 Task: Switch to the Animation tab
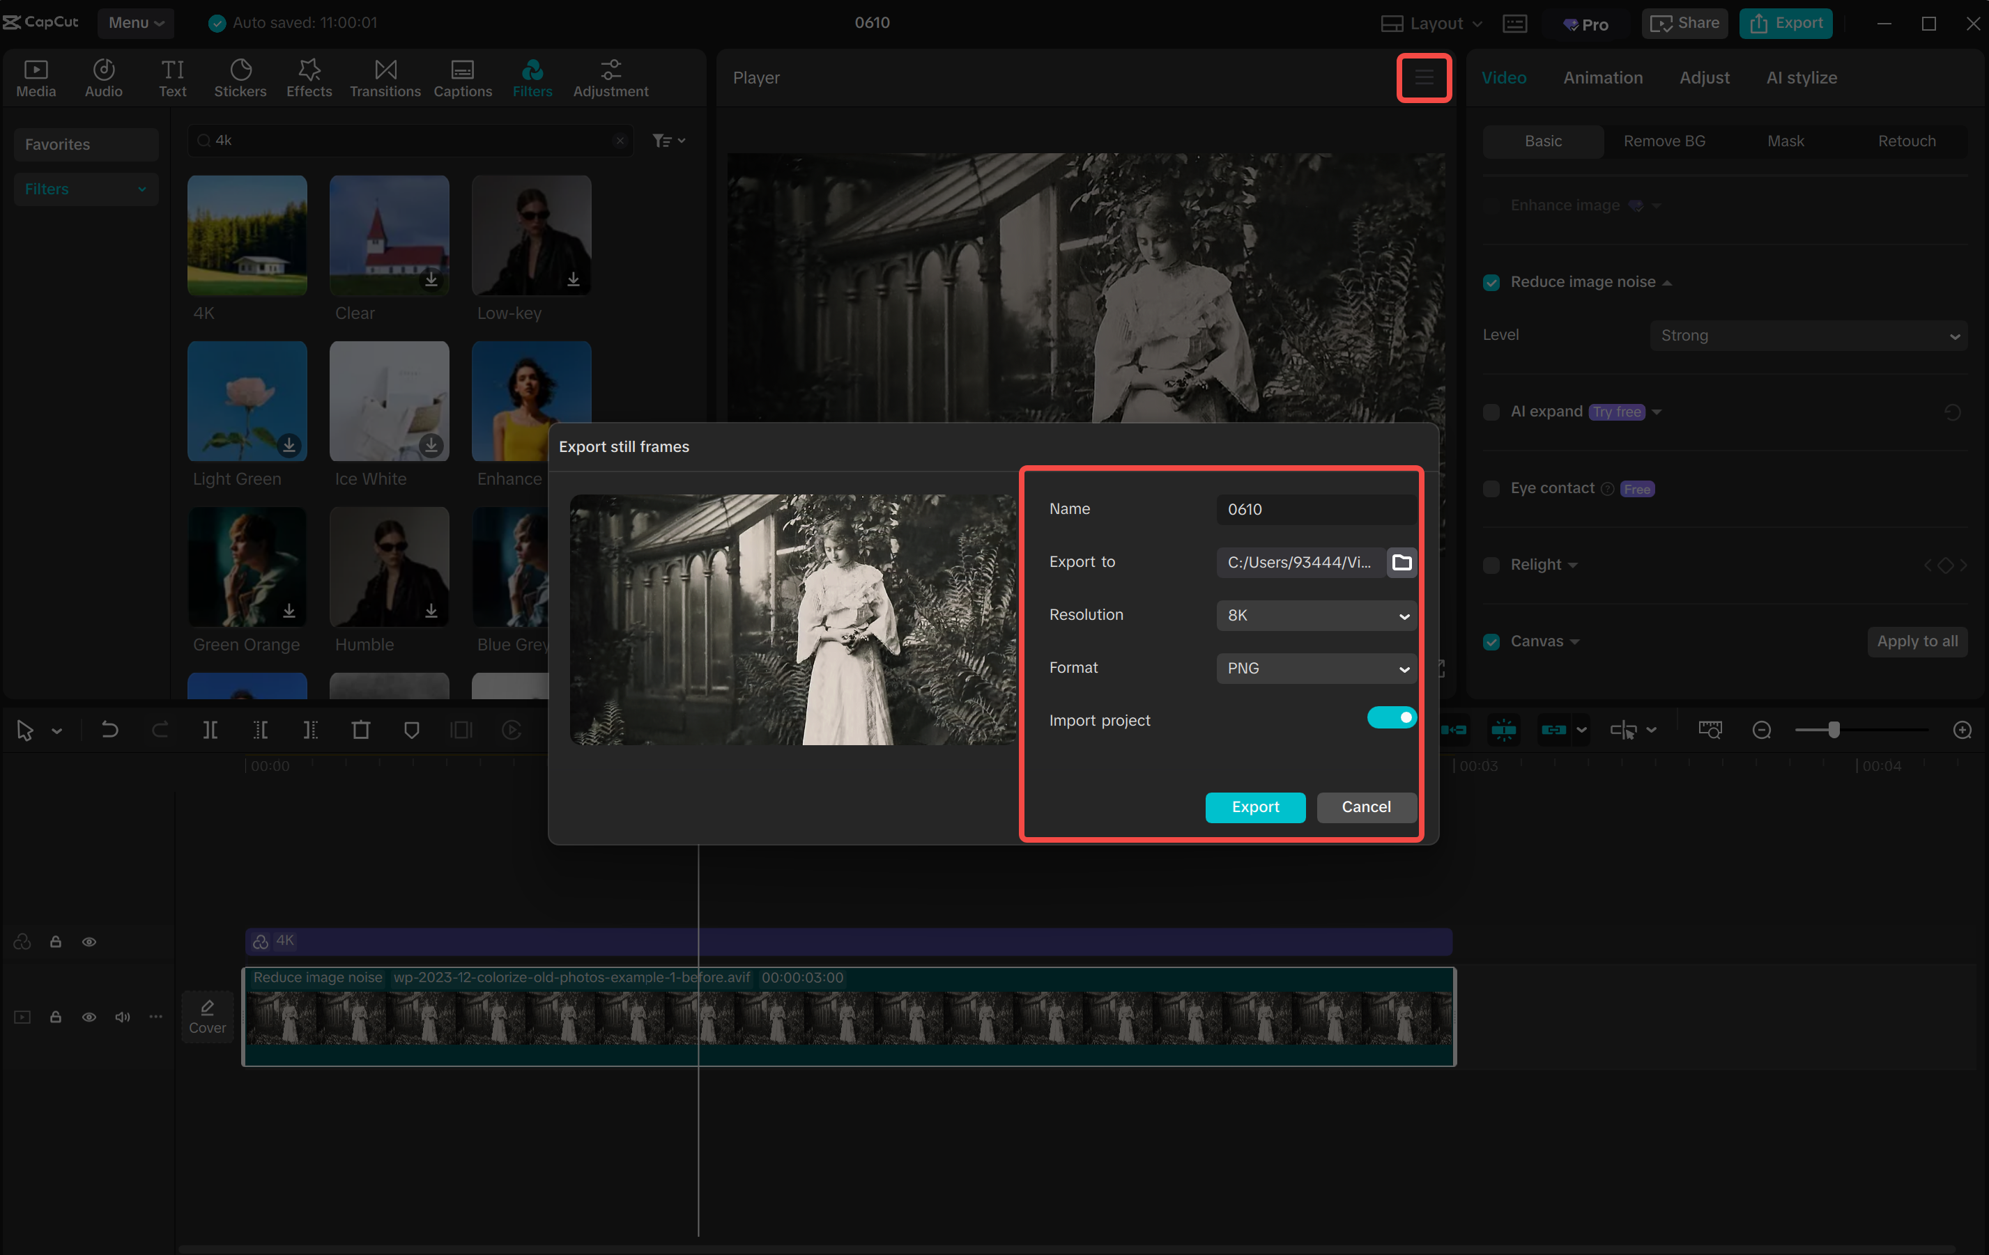pos(1602,77)
